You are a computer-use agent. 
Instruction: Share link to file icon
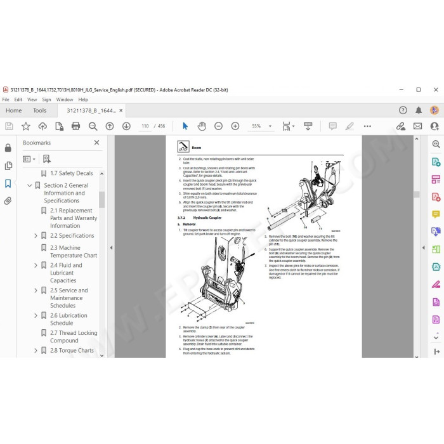pyautogui.click(x=401, y=126)
